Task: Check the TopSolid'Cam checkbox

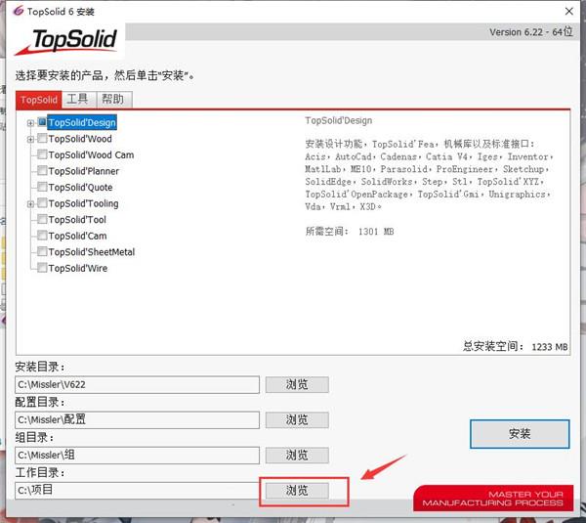Action: pyautogui.click(x=42, y=236)
